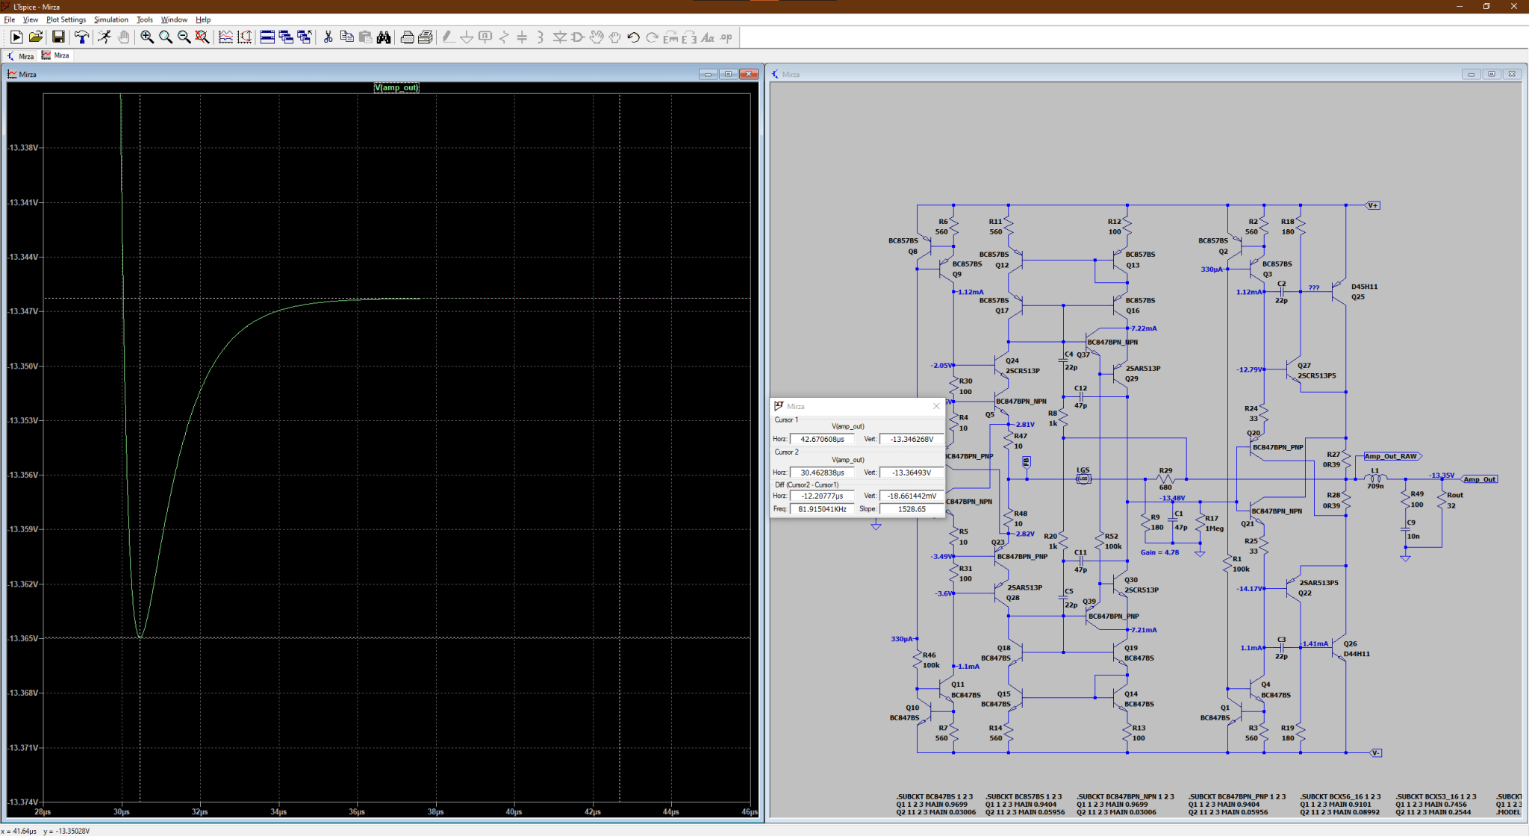This screenshot has height=836, width=1529.
Task: Switch to the Mirza schematic tab
Action: [x=20, y=56]
